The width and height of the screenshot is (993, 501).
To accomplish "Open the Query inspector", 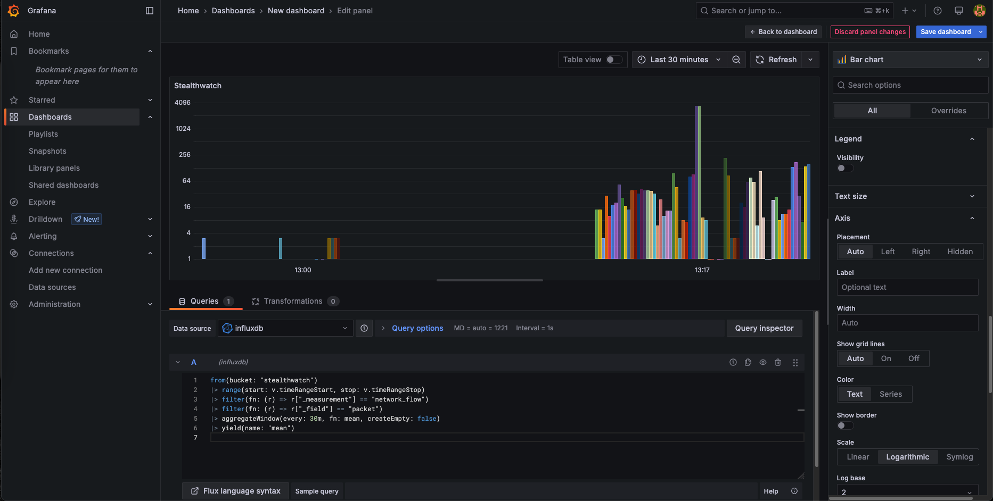I will click(x=764, y=328).
